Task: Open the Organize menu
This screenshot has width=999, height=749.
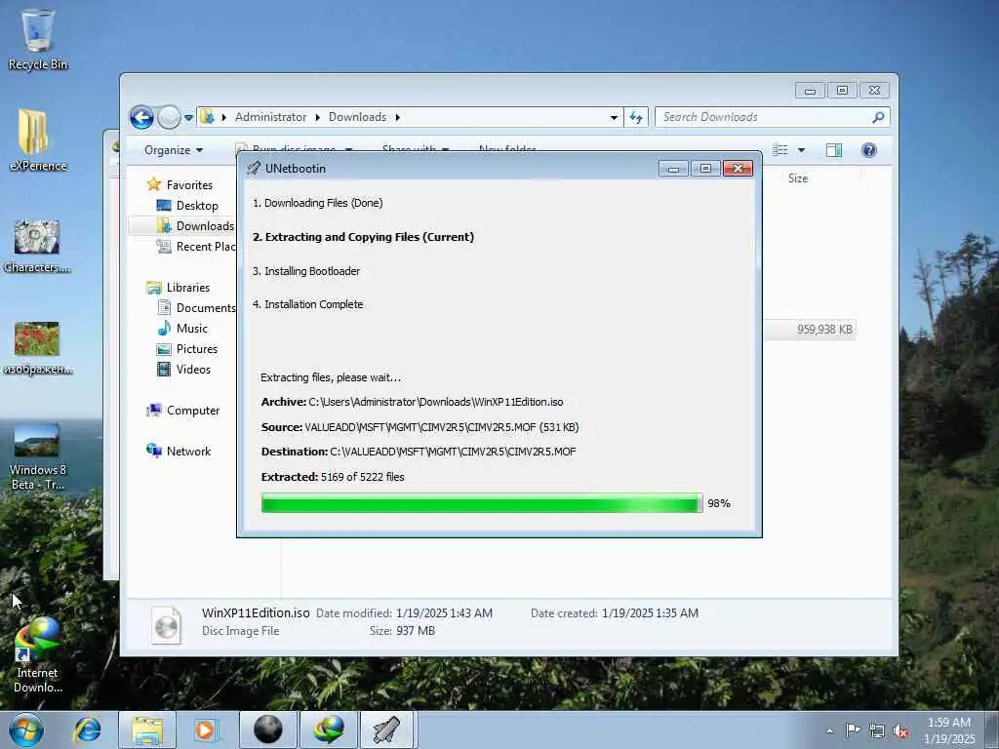Action: pos(174,150)
